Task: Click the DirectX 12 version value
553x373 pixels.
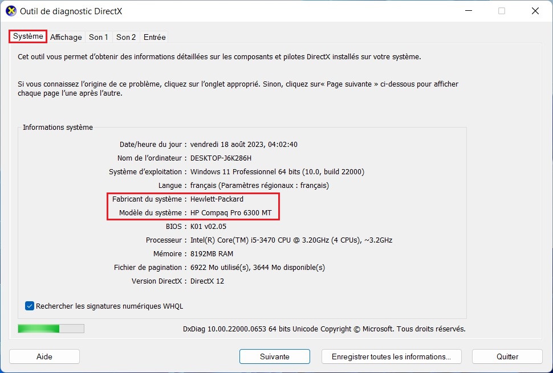Action: click(207, 281)
